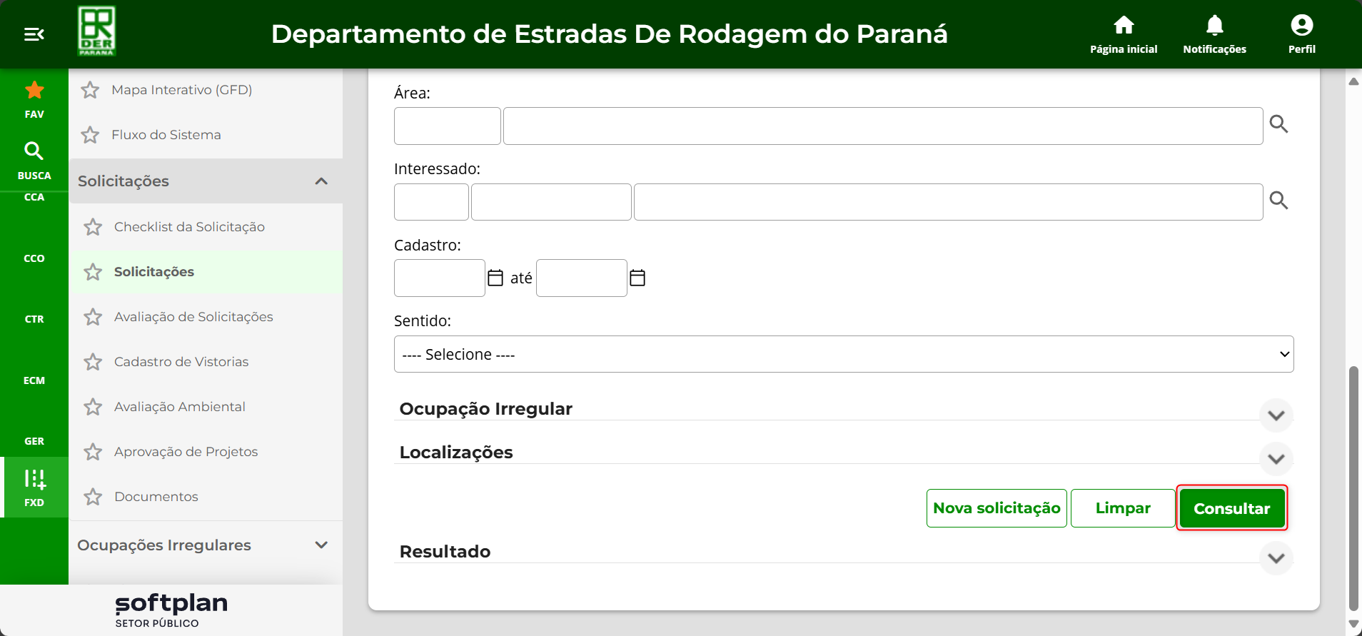Toggle the favorite star for Documentos

click(93, 497)
